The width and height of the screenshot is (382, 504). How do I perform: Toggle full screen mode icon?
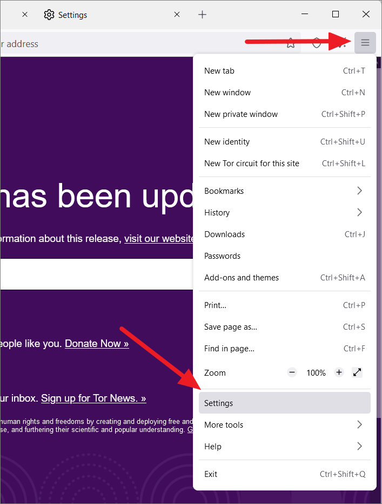pos(357,372)
